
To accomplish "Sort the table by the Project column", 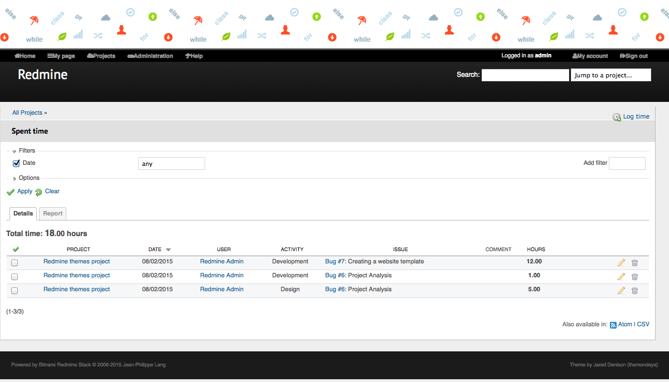I will click(x=78, y=249).
